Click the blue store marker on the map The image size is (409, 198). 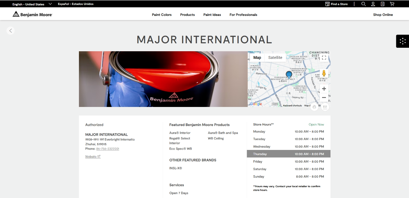tap(289, 74)
